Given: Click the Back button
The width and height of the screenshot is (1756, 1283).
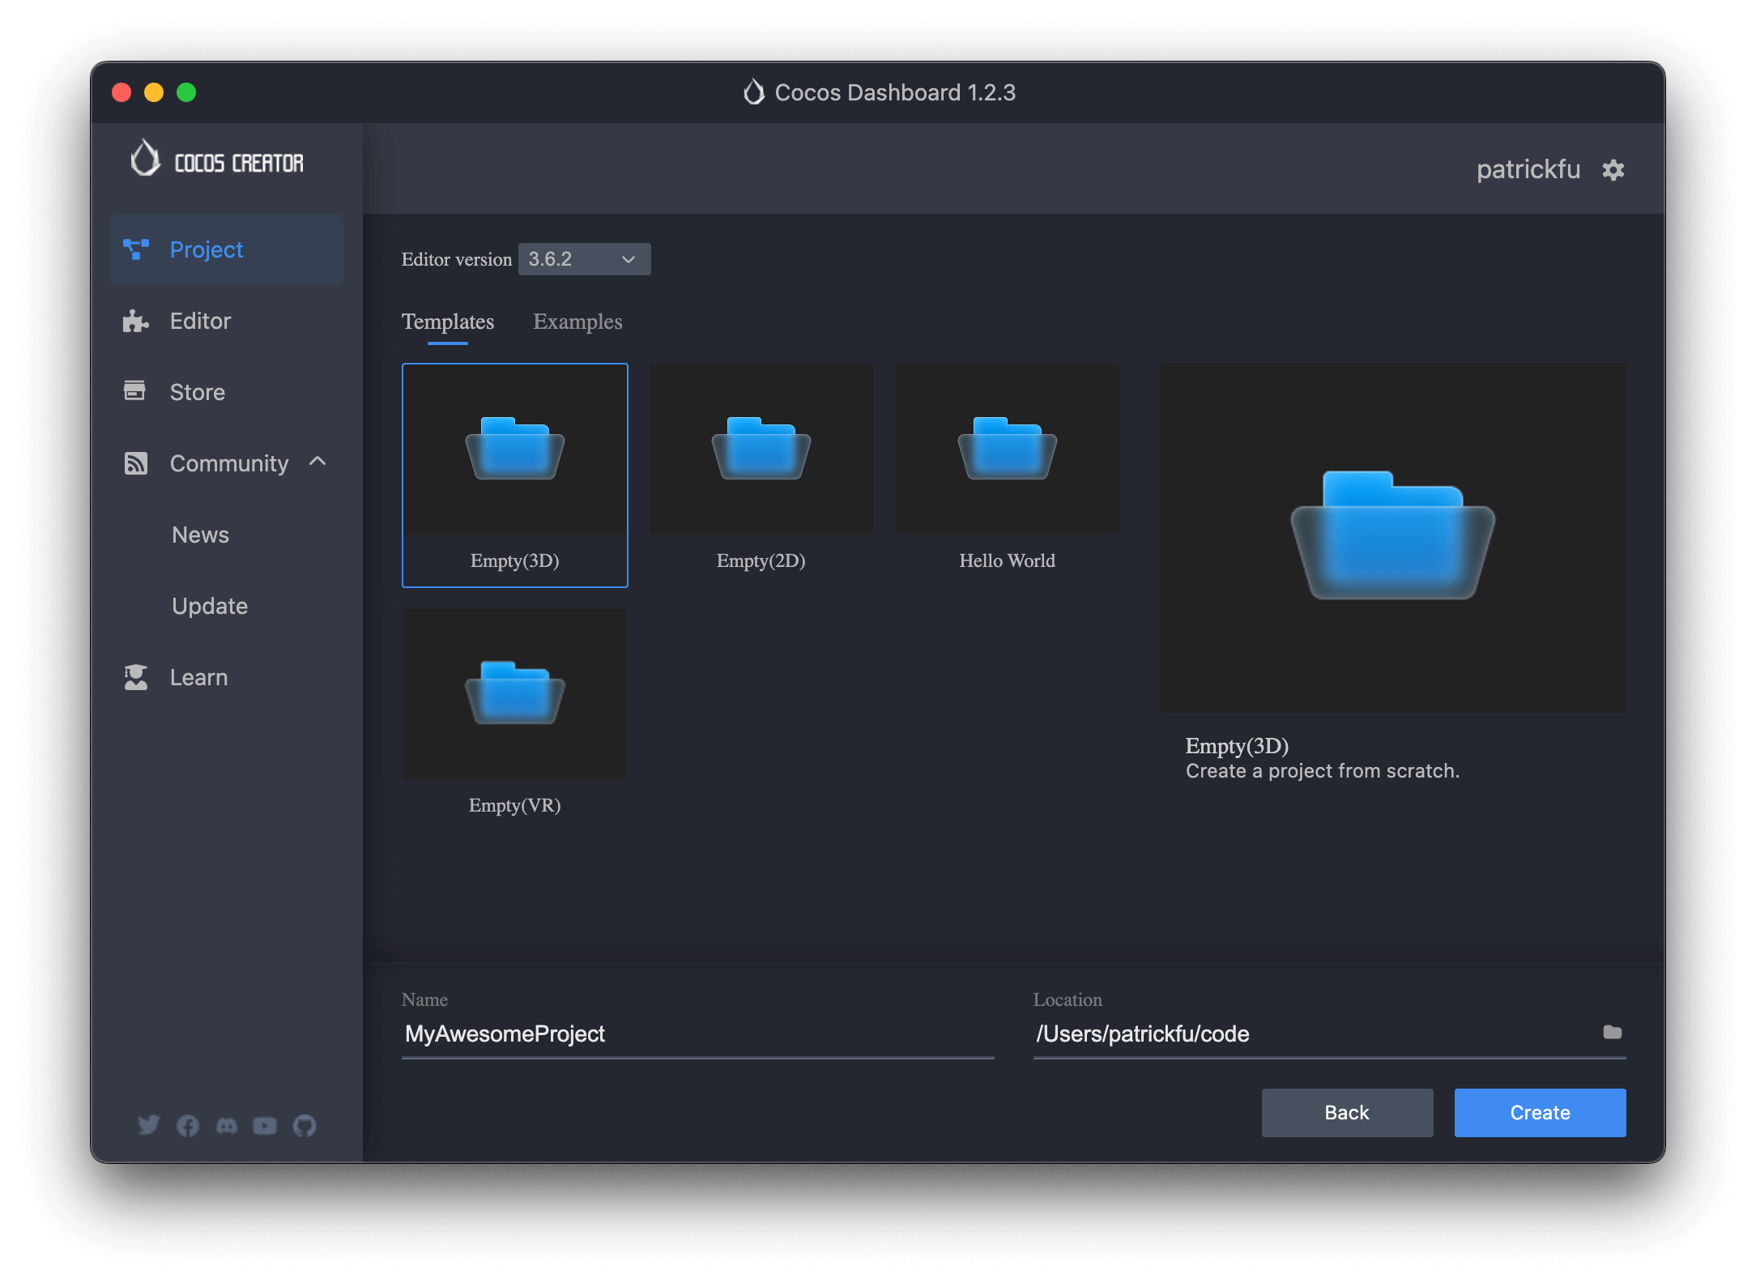Looking at the screenshot, I should tap(1346, 1112).
